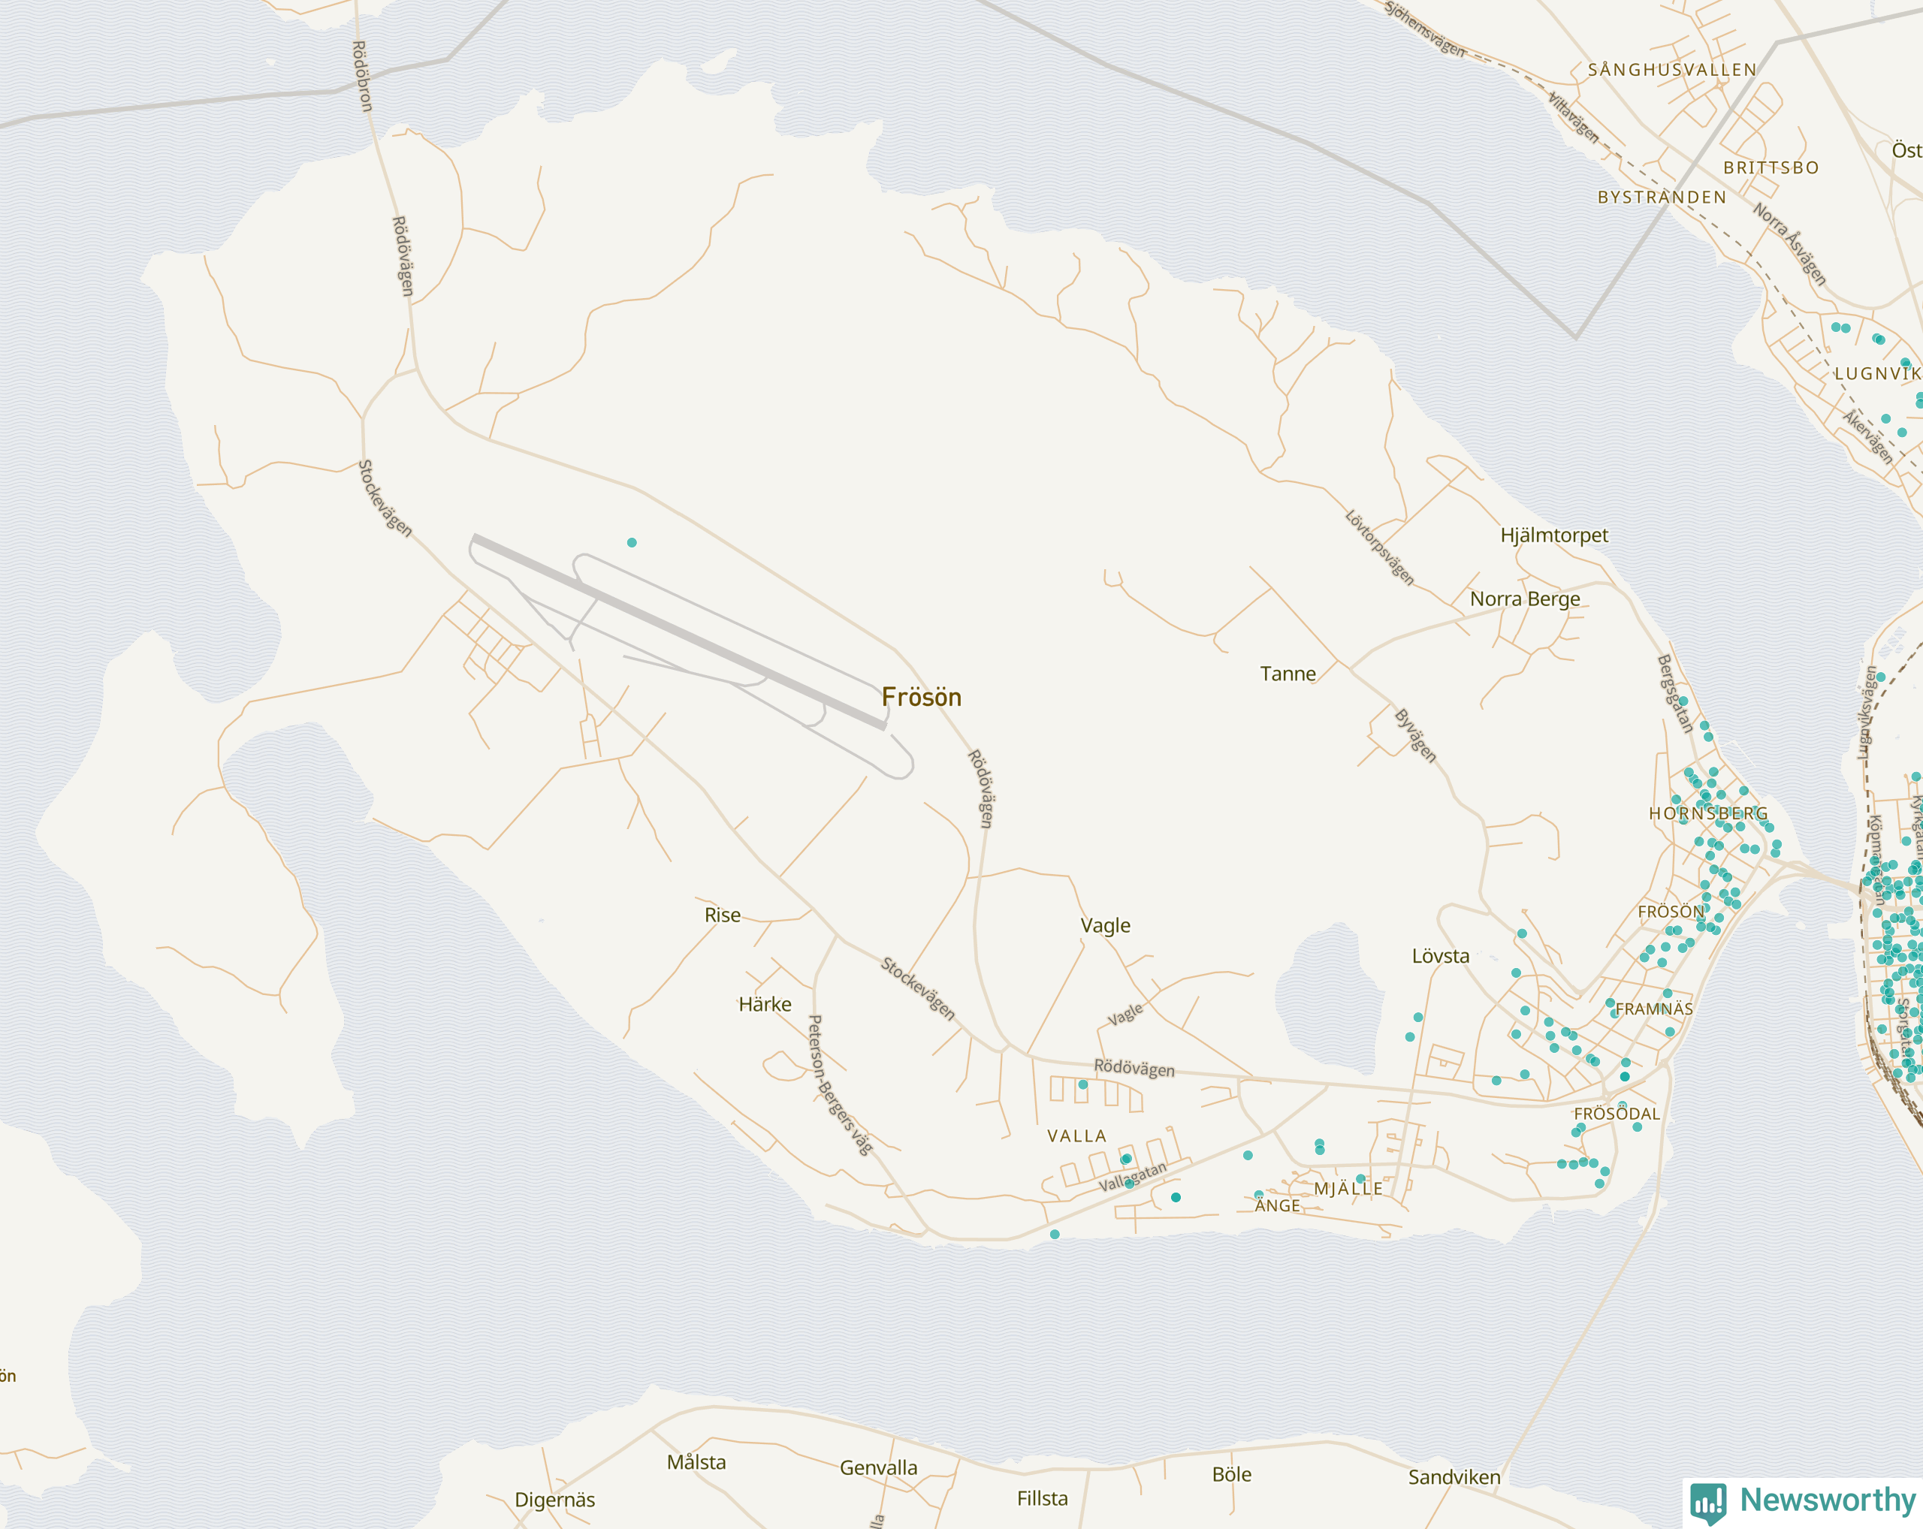Screen dimensions: 1923x1529
Task: Click the Vagle village label
Action: 1105,925
